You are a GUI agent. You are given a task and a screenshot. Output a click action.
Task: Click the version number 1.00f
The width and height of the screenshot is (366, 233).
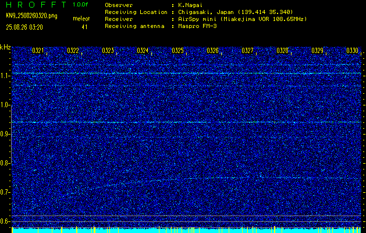80,5
